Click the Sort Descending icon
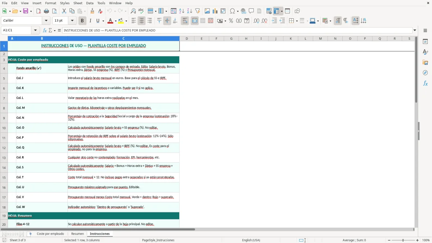432x243 pixels. pyautogui.click(x=190, y=11)
